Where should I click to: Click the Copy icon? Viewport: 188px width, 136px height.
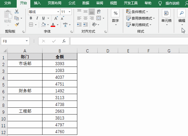16,18
